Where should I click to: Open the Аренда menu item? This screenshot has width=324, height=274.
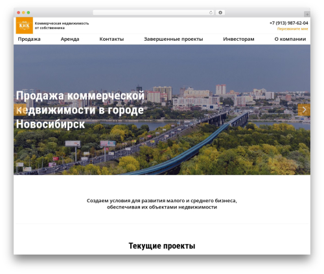point(70,39)
